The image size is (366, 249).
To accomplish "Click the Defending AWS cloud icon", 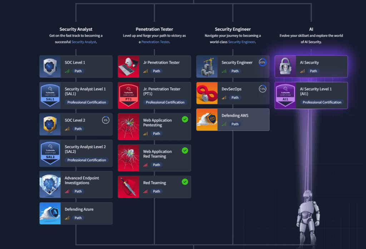I will [x=207, y=119].
